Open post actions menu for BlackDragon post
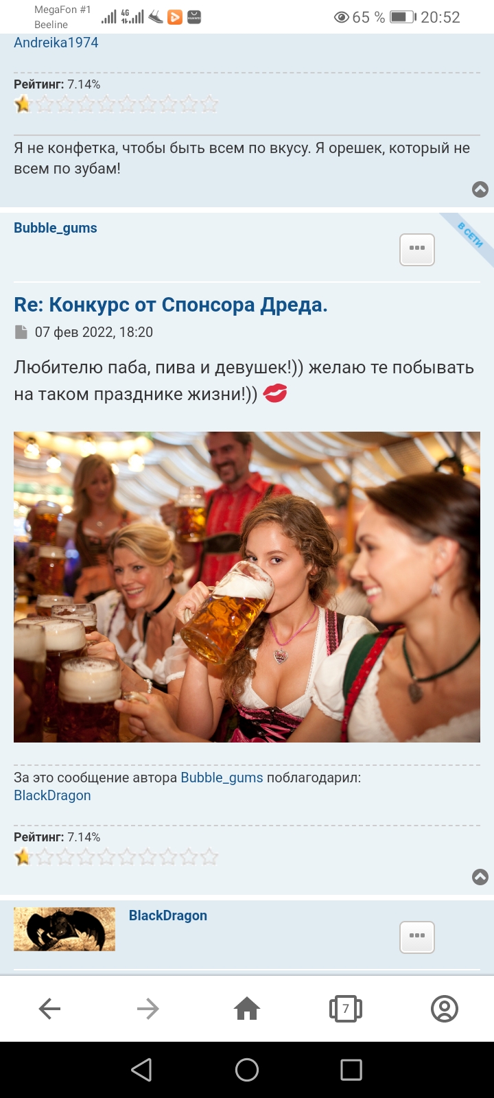Screen dimensions: 494x1098 (x=417, y=937)
